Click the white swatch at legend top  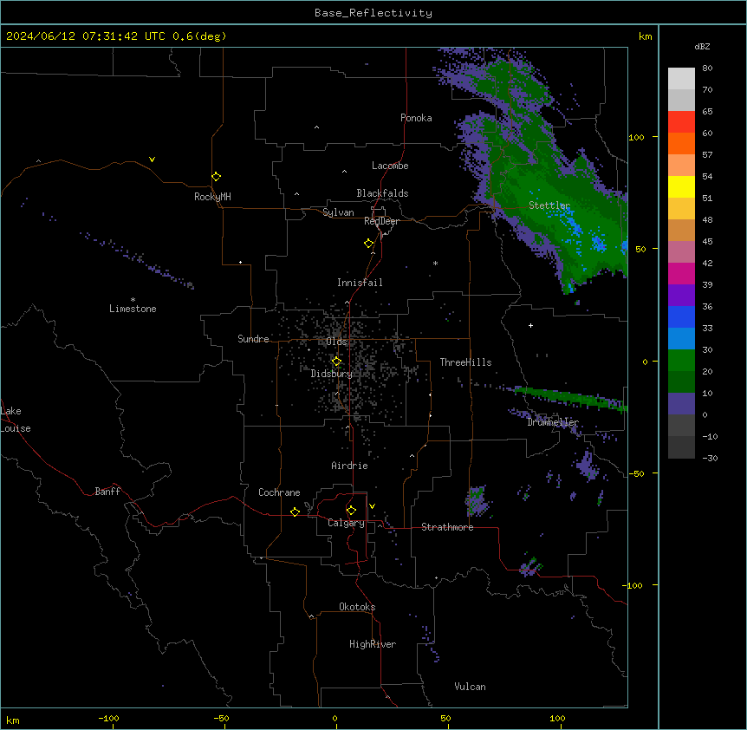point(681,78)
